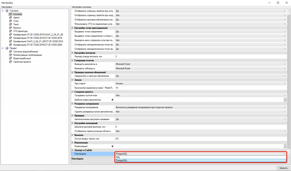
Task: Open the ellipsis browser for Локализация
Action: [x=285, y=146]
